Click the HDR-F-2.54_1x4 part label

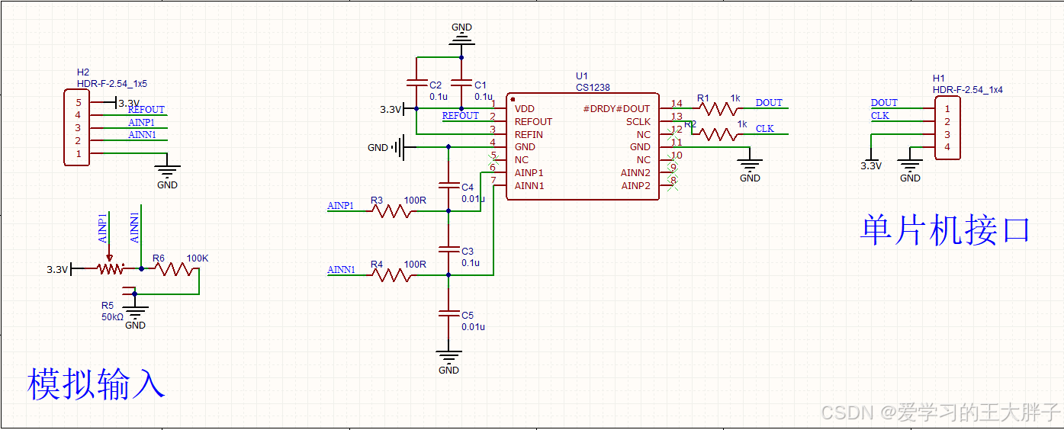coord(968,90)
